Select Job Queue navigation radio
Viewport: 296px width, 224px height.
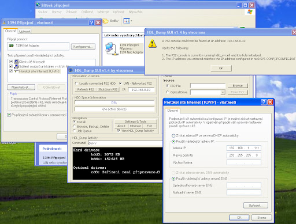tap(75, 131)
